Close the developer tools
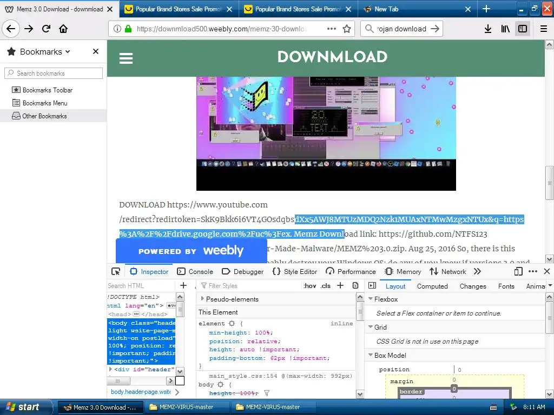554x415 pixels. (547, 271)
